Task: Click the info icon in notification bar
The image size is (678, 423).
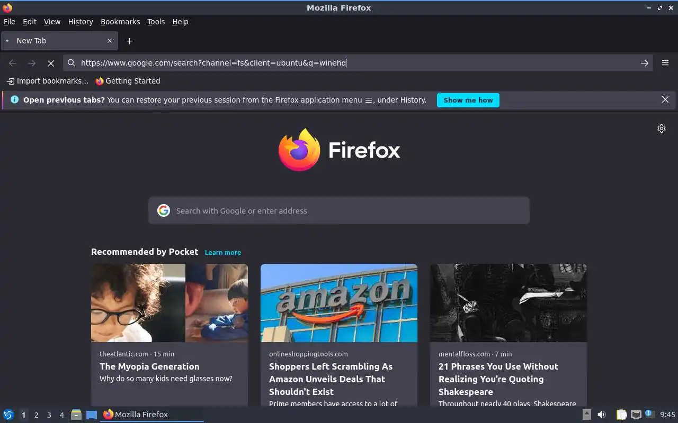Action: [14, 99]
